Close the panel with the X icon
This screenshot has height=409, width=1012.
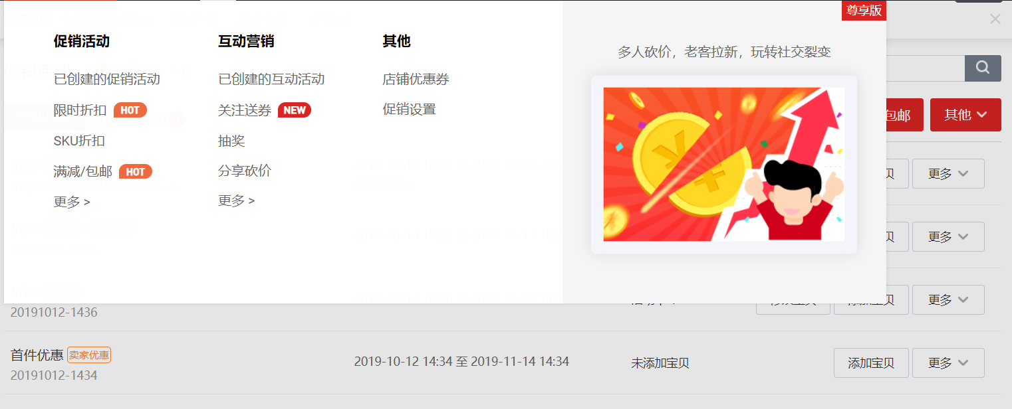pos(995,19)
